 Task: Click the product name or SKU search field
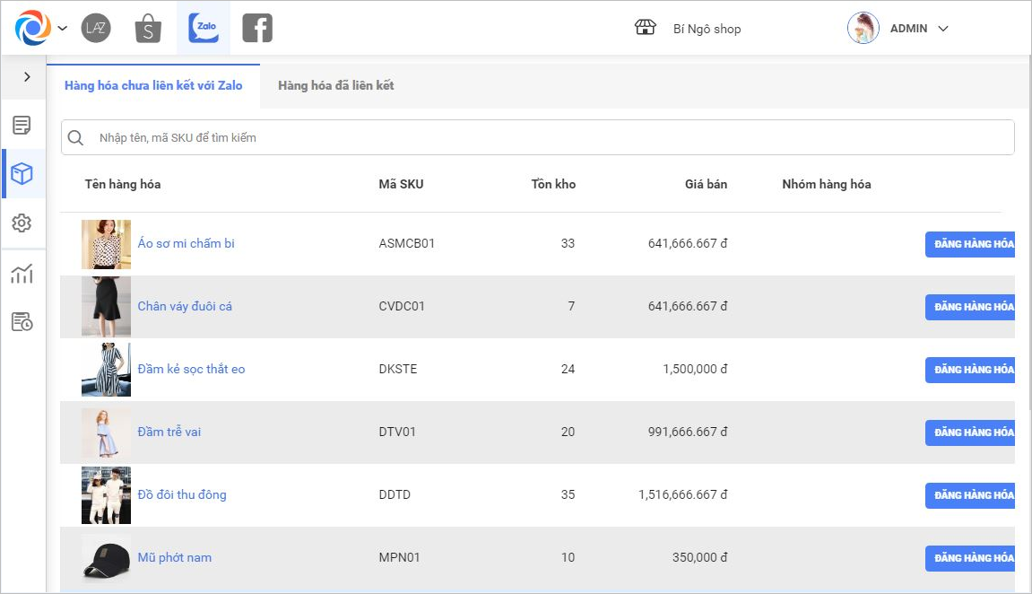(x=538, y=137)
